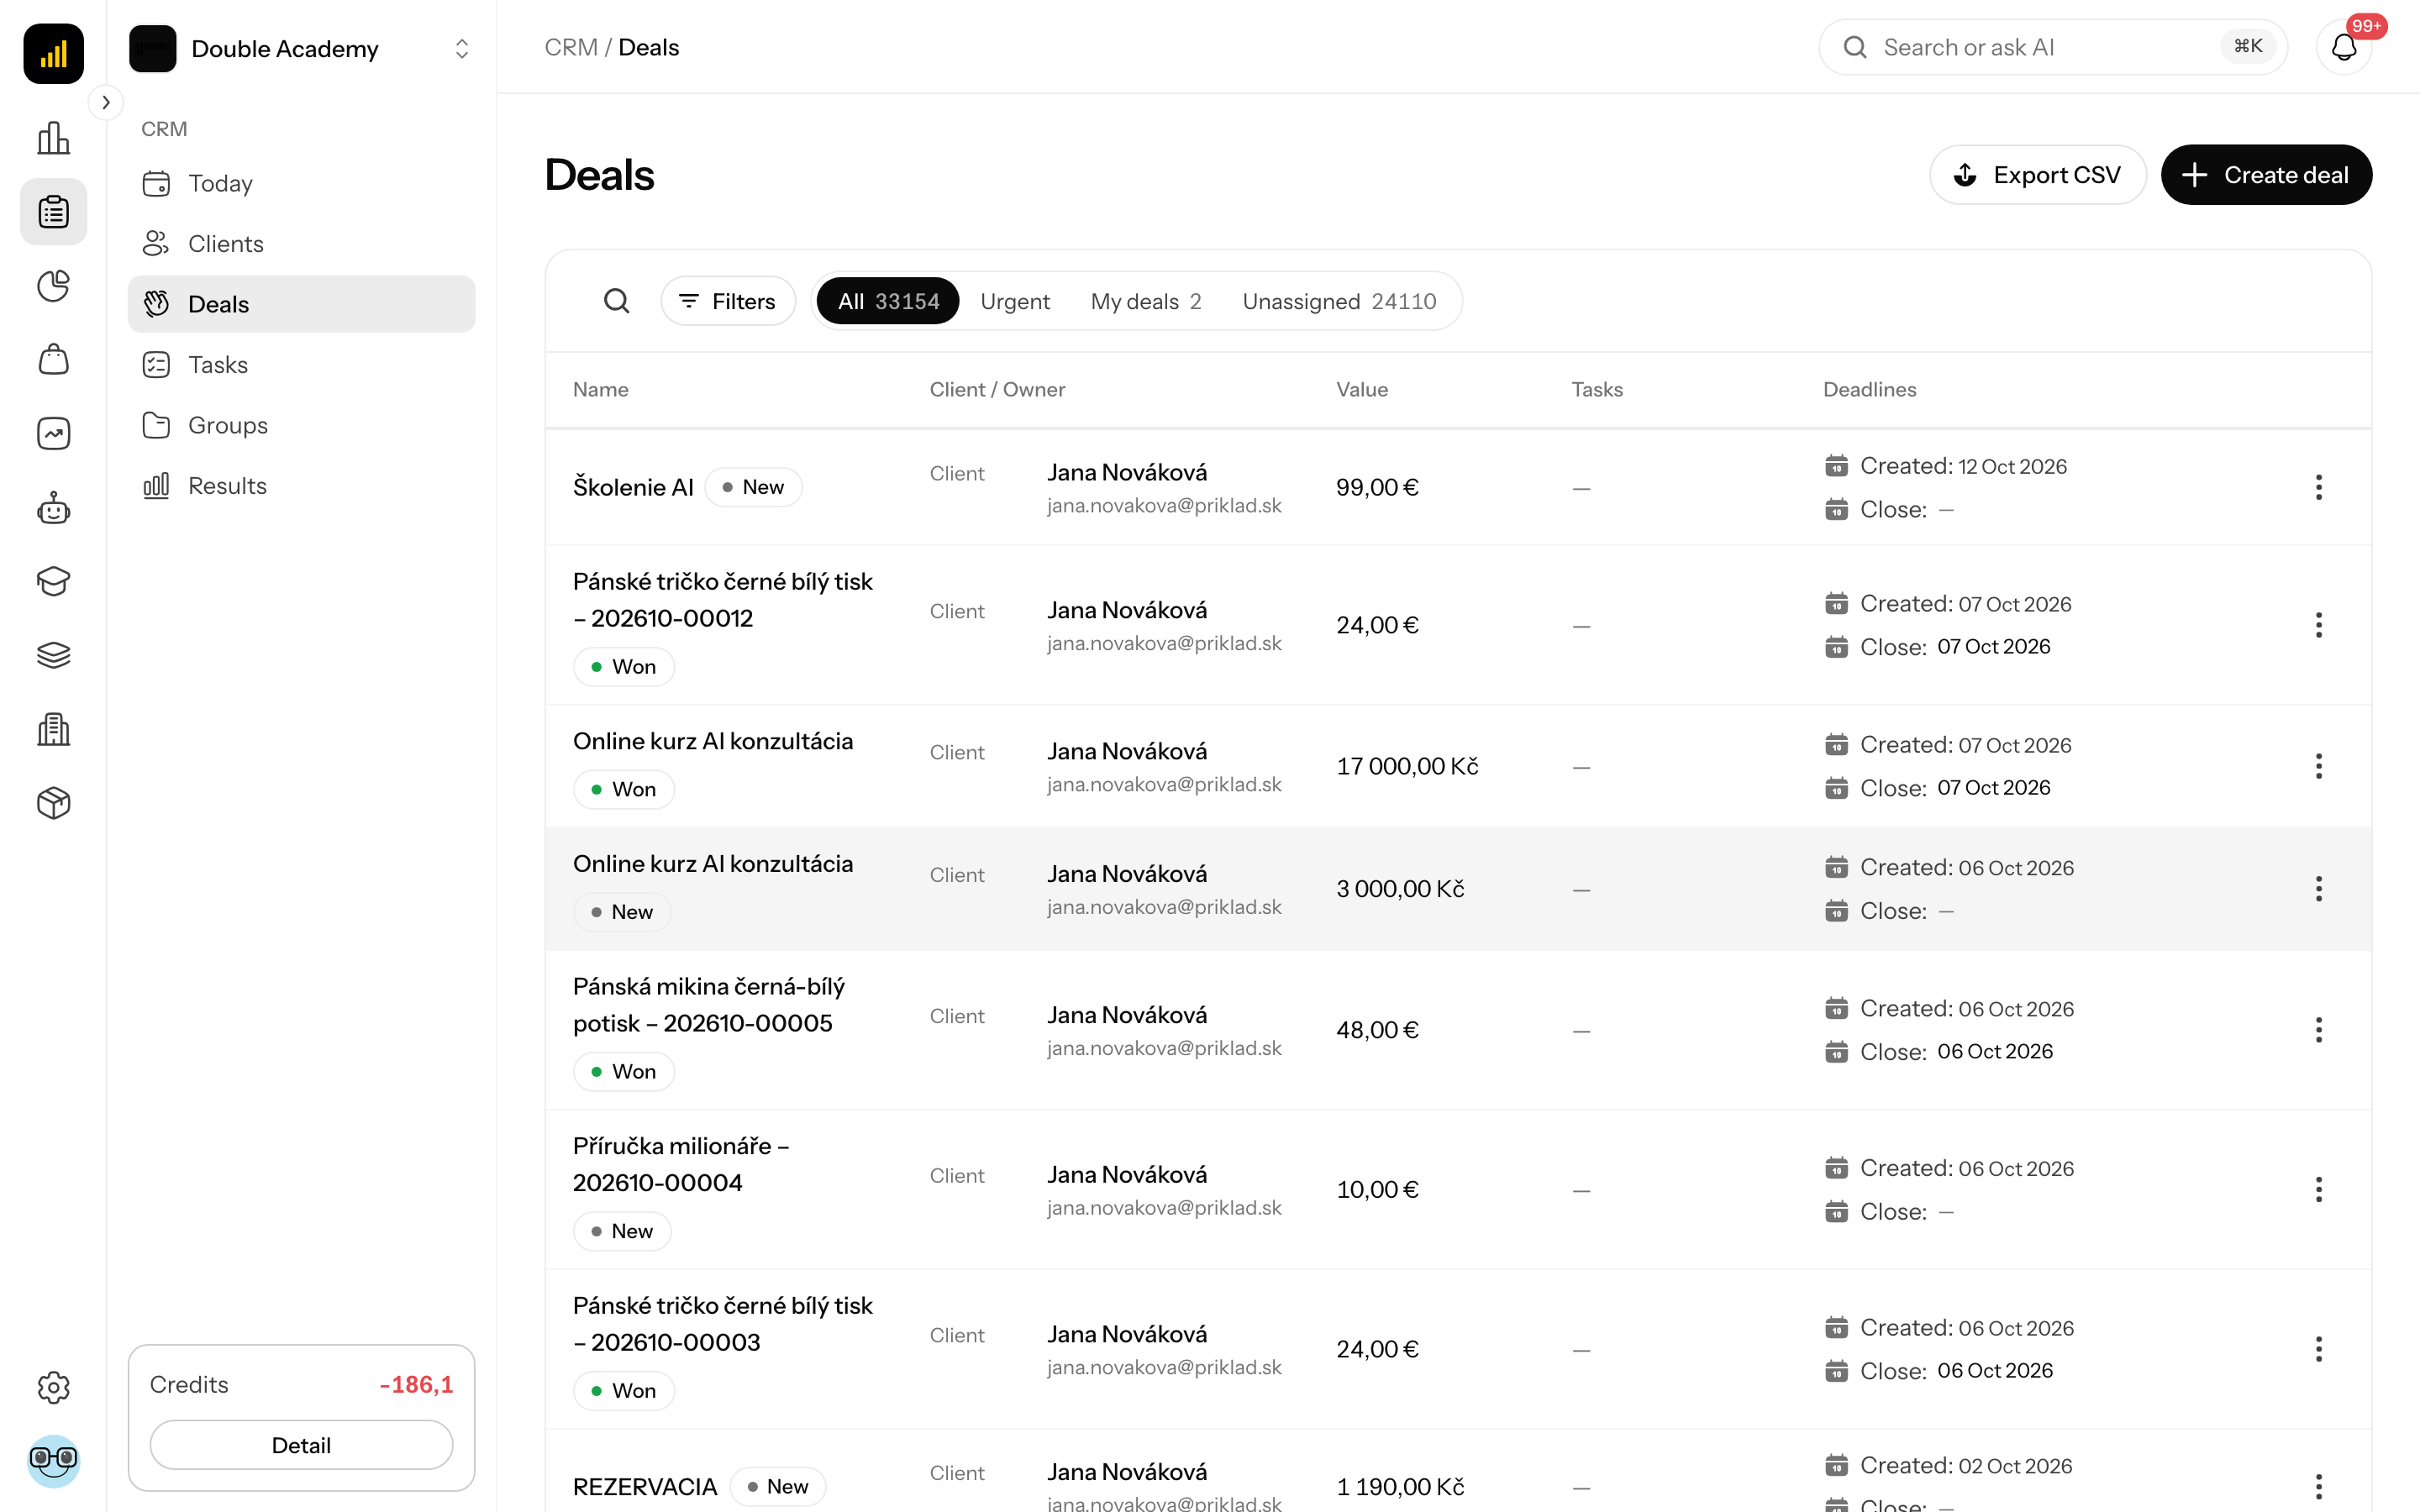The image size is (2420, 1512).
Task: Click the package box icon in left rail
Action: 53,803
